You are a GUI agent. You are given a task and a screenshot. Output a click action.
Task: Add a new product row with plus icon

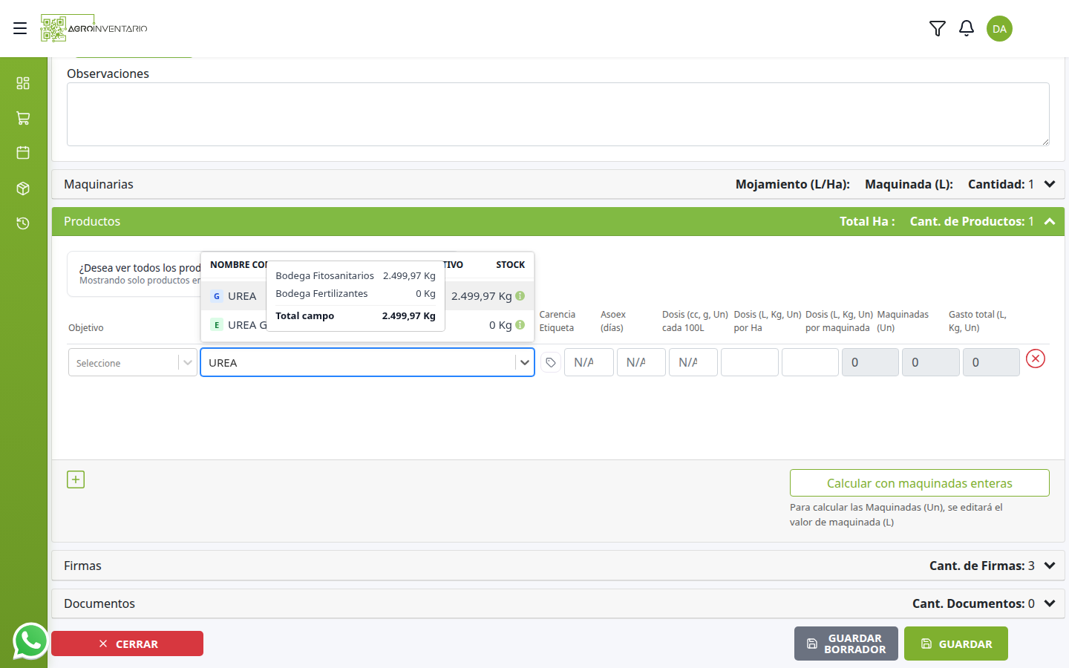pos(76,479)
